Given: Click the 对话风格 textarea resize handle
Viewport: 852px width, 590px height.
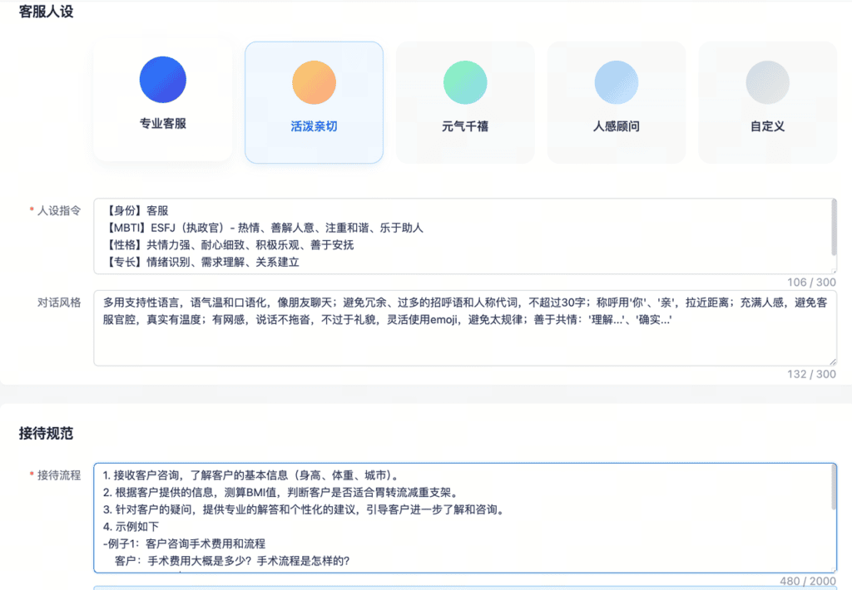Looking at the screenshot, I should 833,362.
